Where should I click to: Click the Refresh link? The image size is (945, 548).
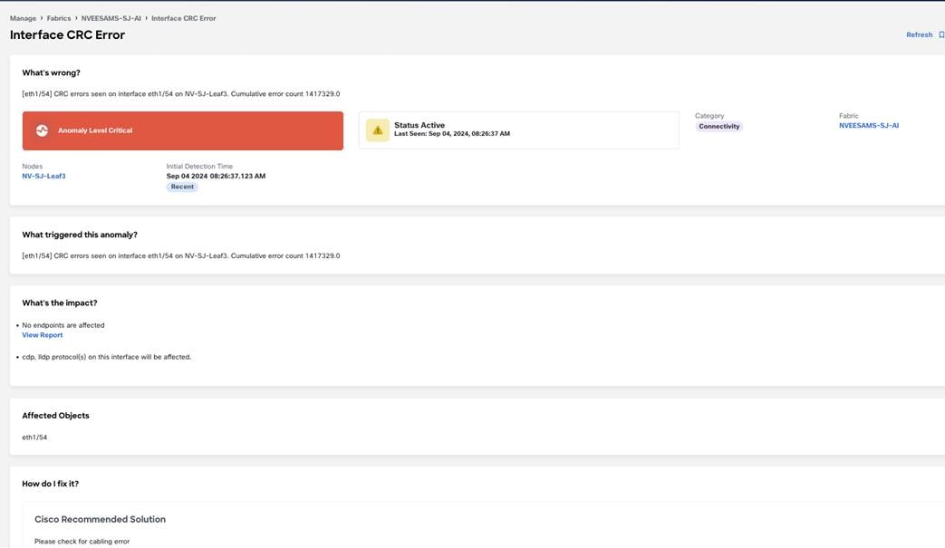pyautogui.click(x=919, y=35)
